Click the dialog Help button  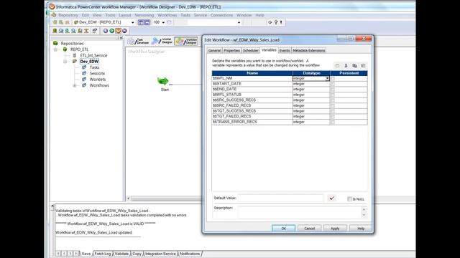pyautogui.click(x=361, y=229)
